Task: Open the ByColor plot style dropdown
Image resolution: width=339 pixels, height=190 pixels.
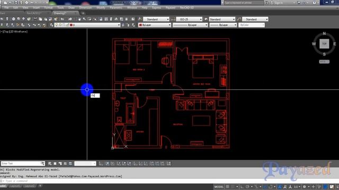Action: (252, 25)
